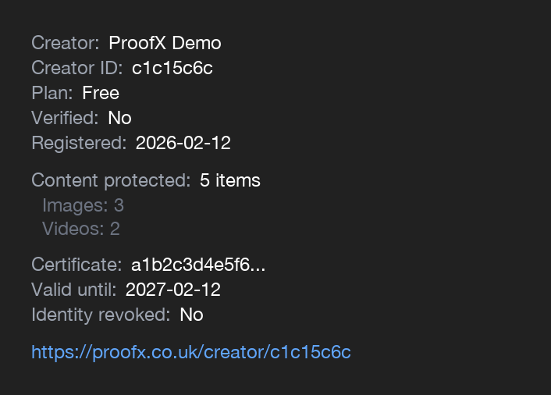Click the "Content protected:" label
The image size is (551, 395).
tap(111, 180)
